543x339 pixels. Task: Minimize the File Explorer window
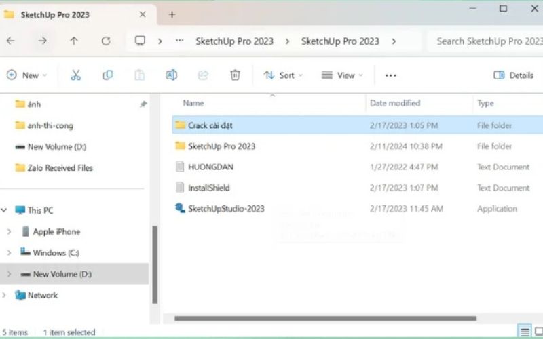472,9
